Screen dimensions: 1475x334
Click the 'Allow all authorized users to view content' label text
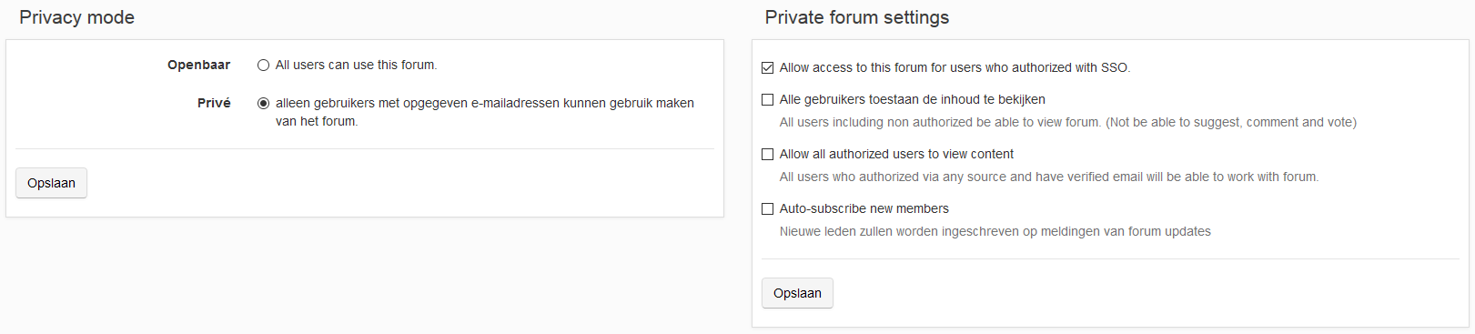[x=896, y=154]
